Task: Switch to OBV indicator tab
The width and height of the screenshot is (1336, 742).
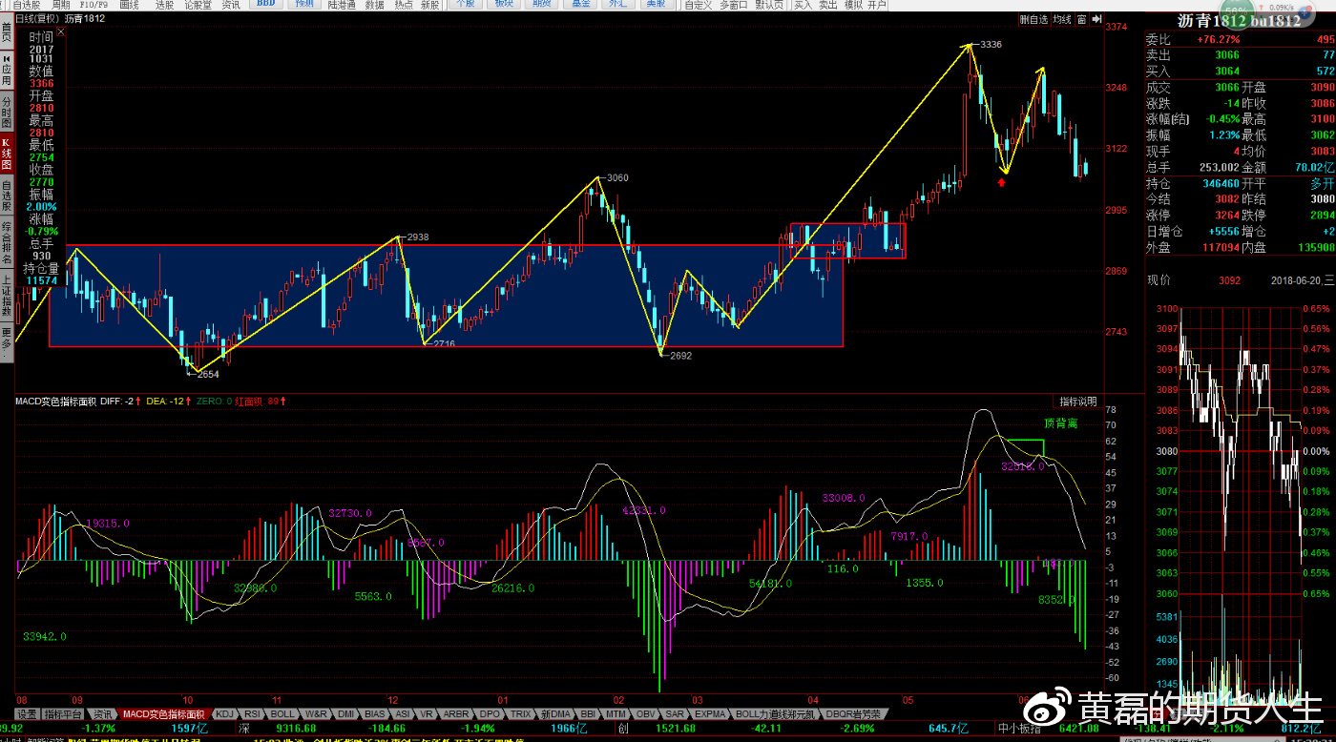Action: [646, 713]
